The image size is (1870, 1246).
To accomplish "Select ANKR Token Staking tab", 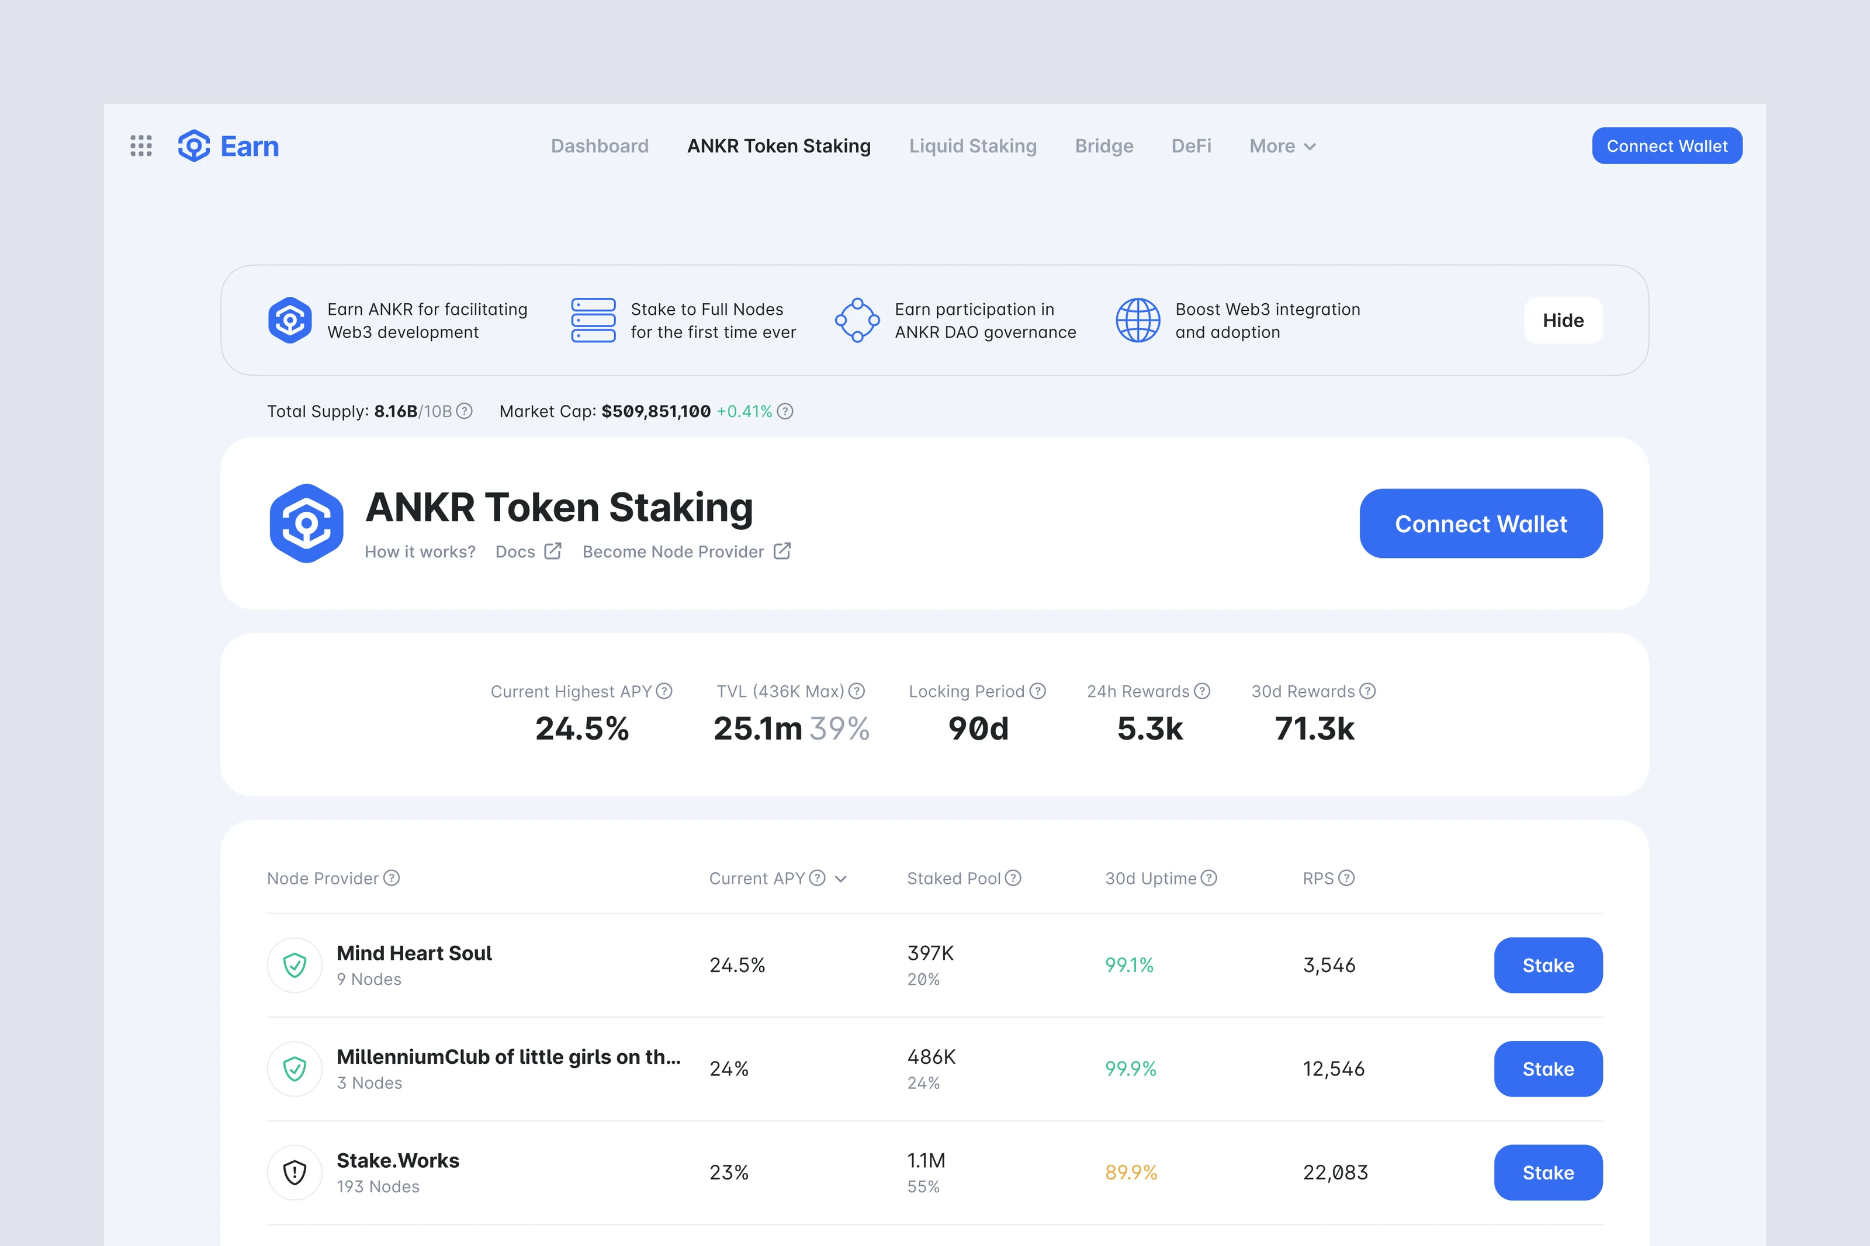I will click(779, 146).
